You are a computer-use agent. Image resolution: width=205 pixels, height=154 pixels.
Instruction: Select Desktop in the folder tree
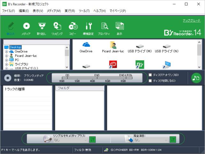[x=16, y=47]
